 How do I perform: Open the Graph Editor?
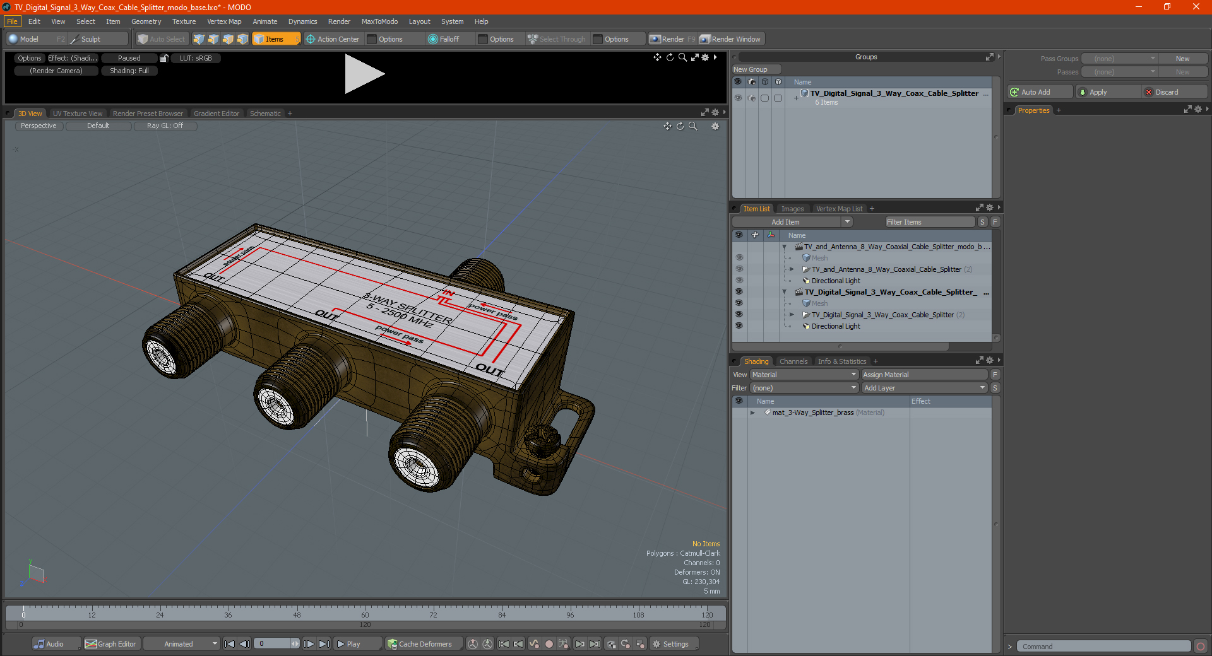[110, 644]
